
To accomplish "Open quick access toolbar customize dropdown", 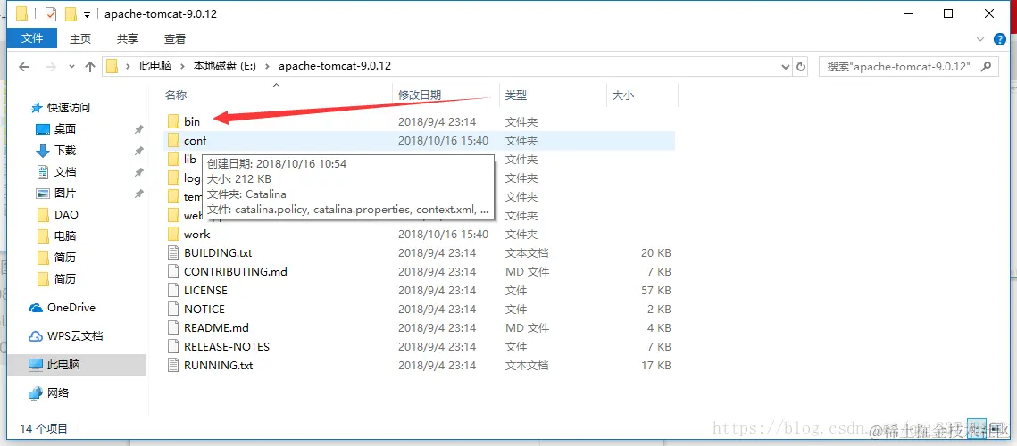I will pos(87,15).
